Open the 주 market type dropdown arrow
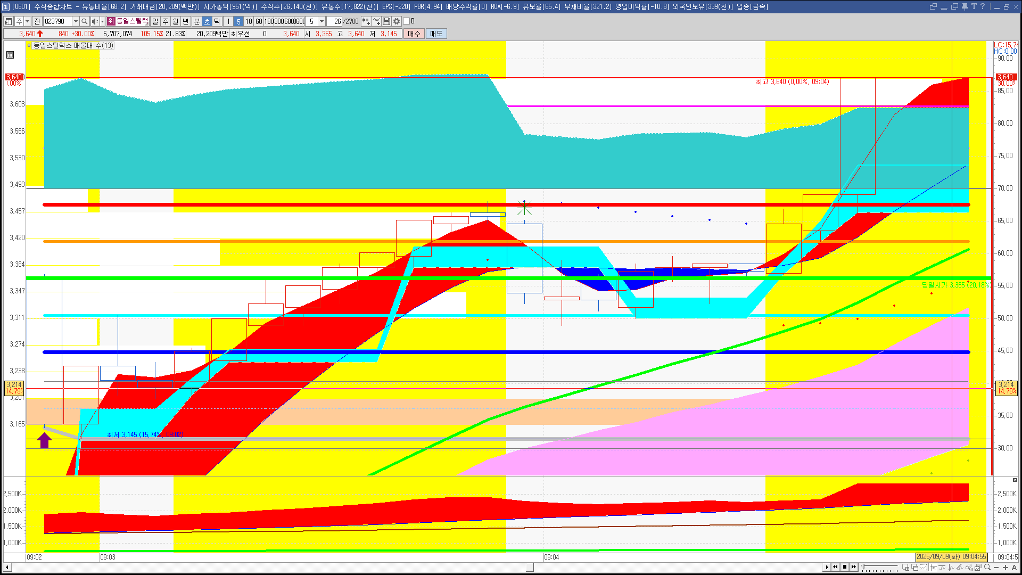The width and height of the screenshot is (1022, 575). click(x=27, y=21)
